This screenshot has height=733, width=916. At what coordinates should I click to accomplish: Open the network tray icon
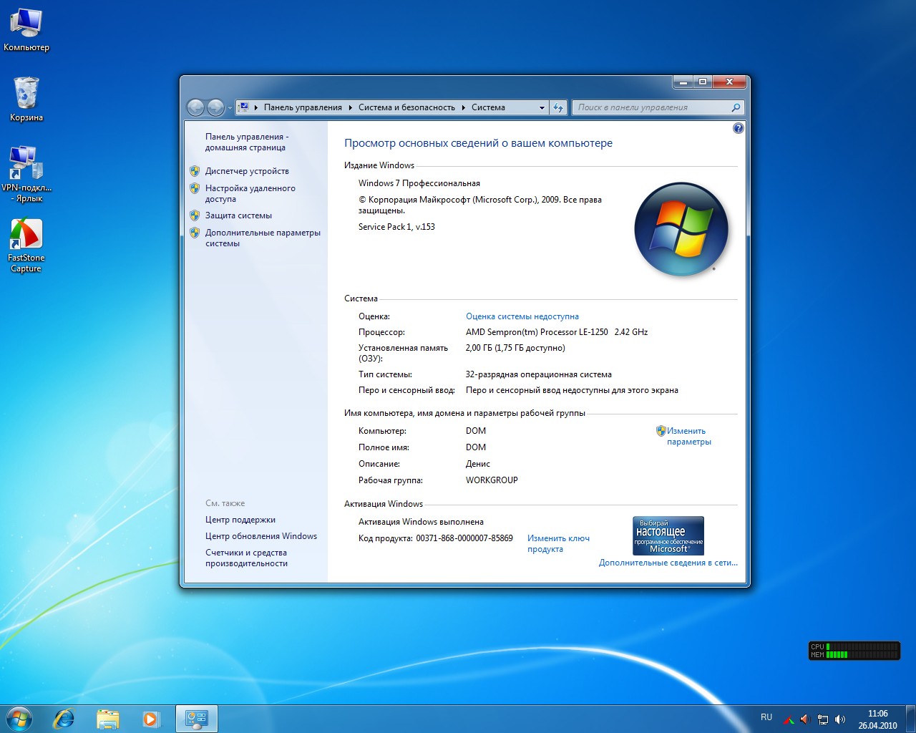click(x=823, y=719)
